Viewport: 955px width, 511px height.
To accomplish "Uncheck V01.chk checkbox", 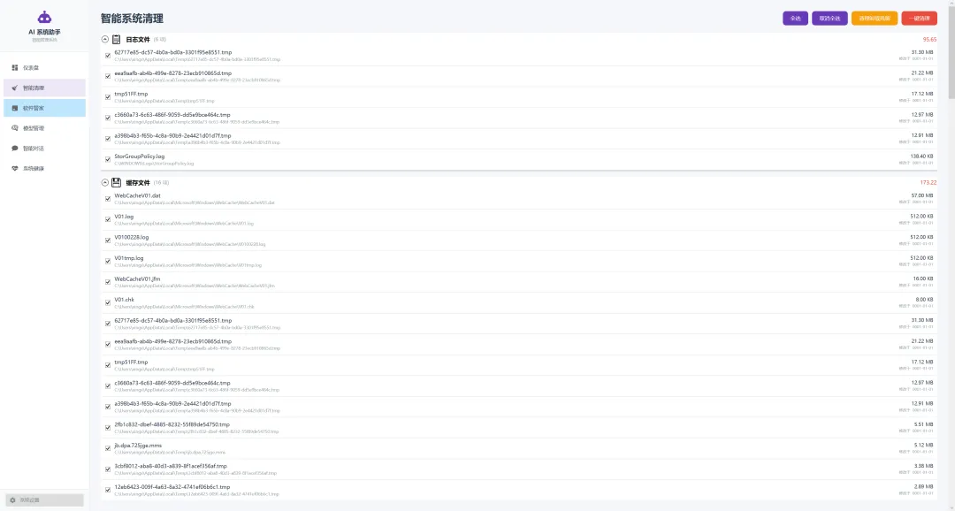I will tap(108, 302).
